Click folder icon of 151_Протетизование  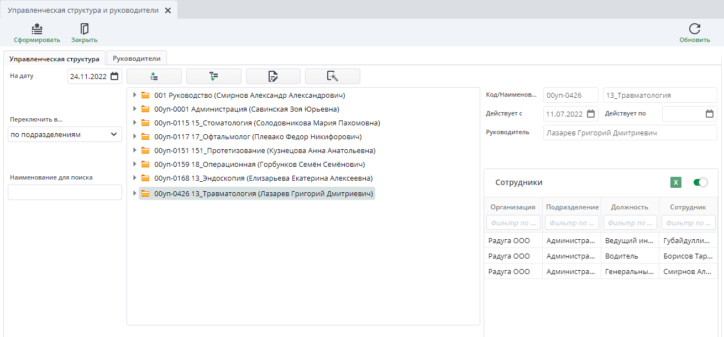[145, 150]
